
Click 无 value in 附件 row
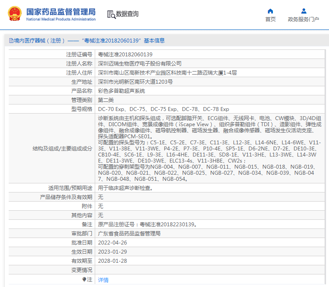coord(100,206)
